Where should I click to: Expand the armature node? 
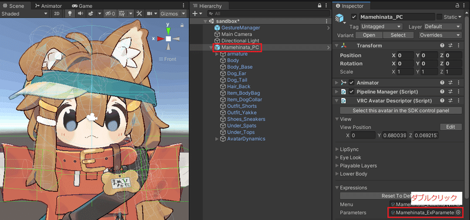point(217,54)
